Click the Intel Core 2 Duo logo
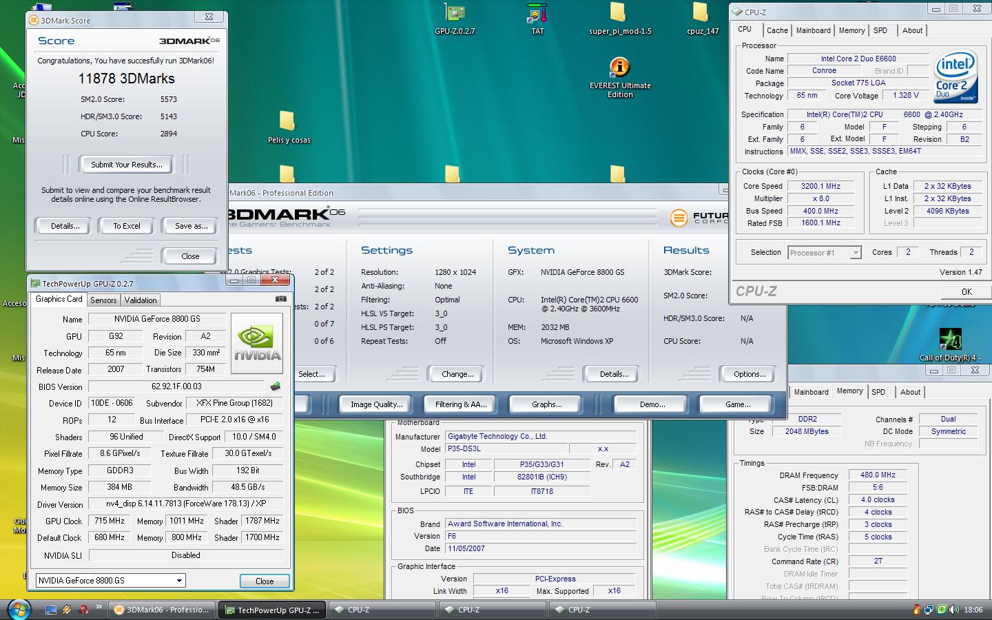Screen dimensions: 992x620 tap(955, 76)
